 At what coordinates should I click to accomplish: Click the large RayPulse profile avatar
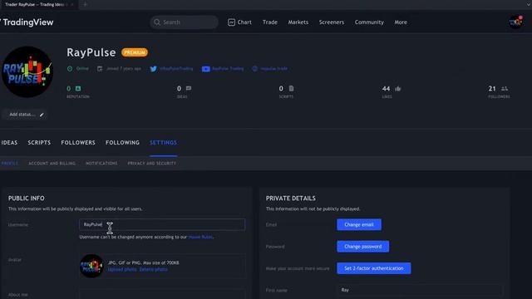pos(27,72)
